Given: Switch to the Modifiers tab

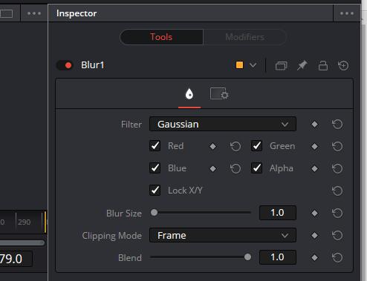Looking at the screenshot, I should 244,37.
